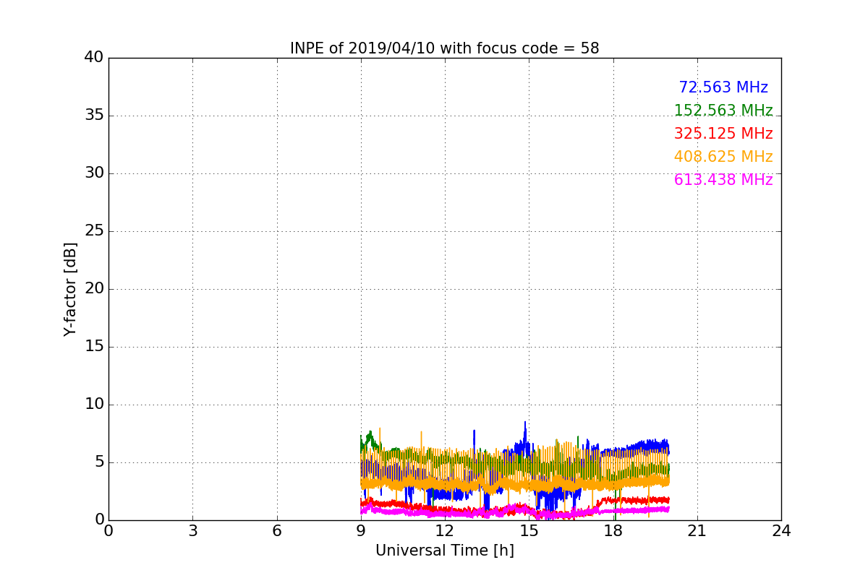The image size is (868, 578).
Task: Click the y-axis tick label 25
Action: (x=93, y=231)
